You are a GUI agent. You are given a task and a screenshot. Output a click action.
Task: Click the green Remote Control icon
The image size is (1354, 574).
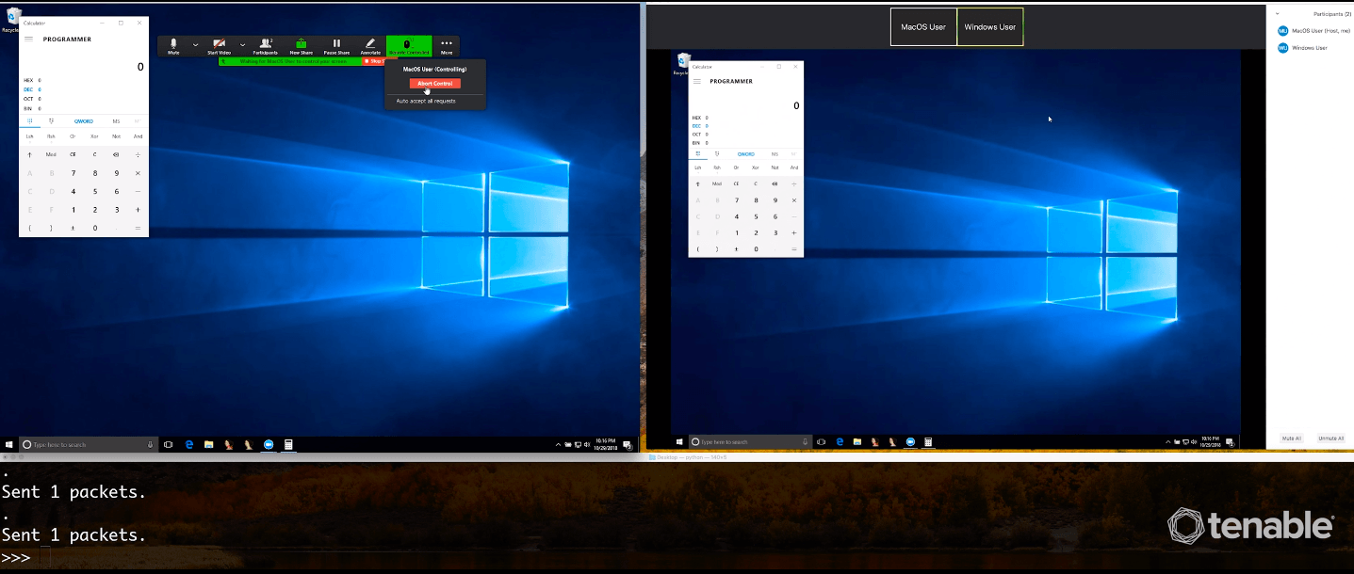[x=407, y=45]
